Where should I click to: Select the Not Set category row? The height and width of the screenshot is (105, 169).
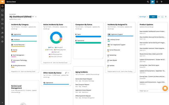24,50
